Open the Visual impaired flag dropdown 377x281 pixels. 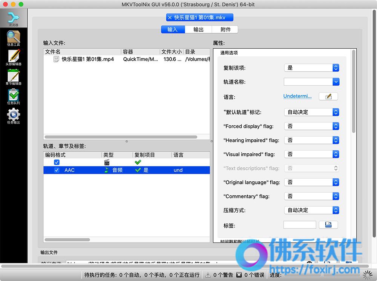(312, 154)
